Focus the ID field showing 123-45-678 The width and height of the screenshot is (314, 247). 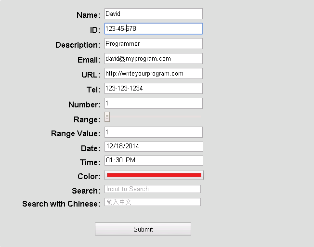(x=153, y=29)
